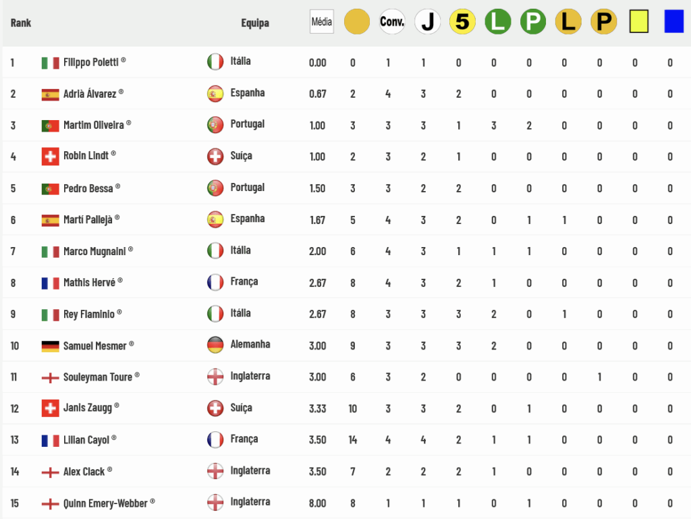Click the Rank column header
This screenshot has height=519, width=691.
point(21,23)
